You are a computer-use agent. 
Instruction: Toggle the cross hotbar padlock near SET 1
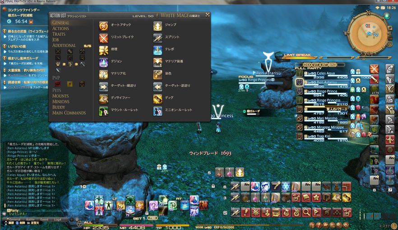(147, 212)
